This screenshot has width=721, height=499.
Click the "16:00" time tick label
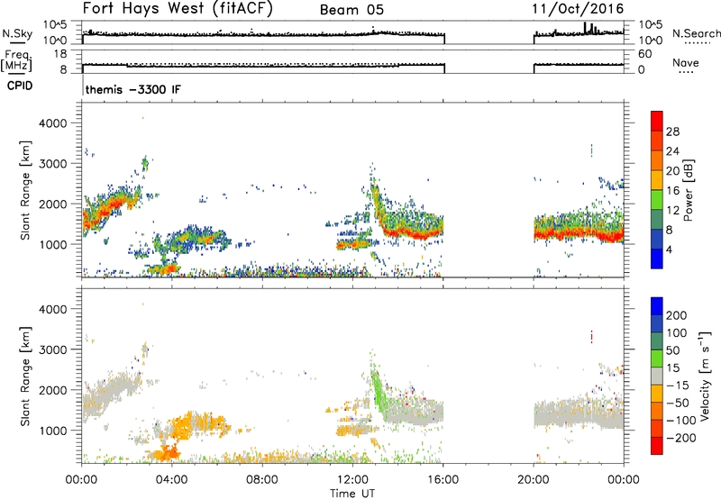(x=443, y=480)
